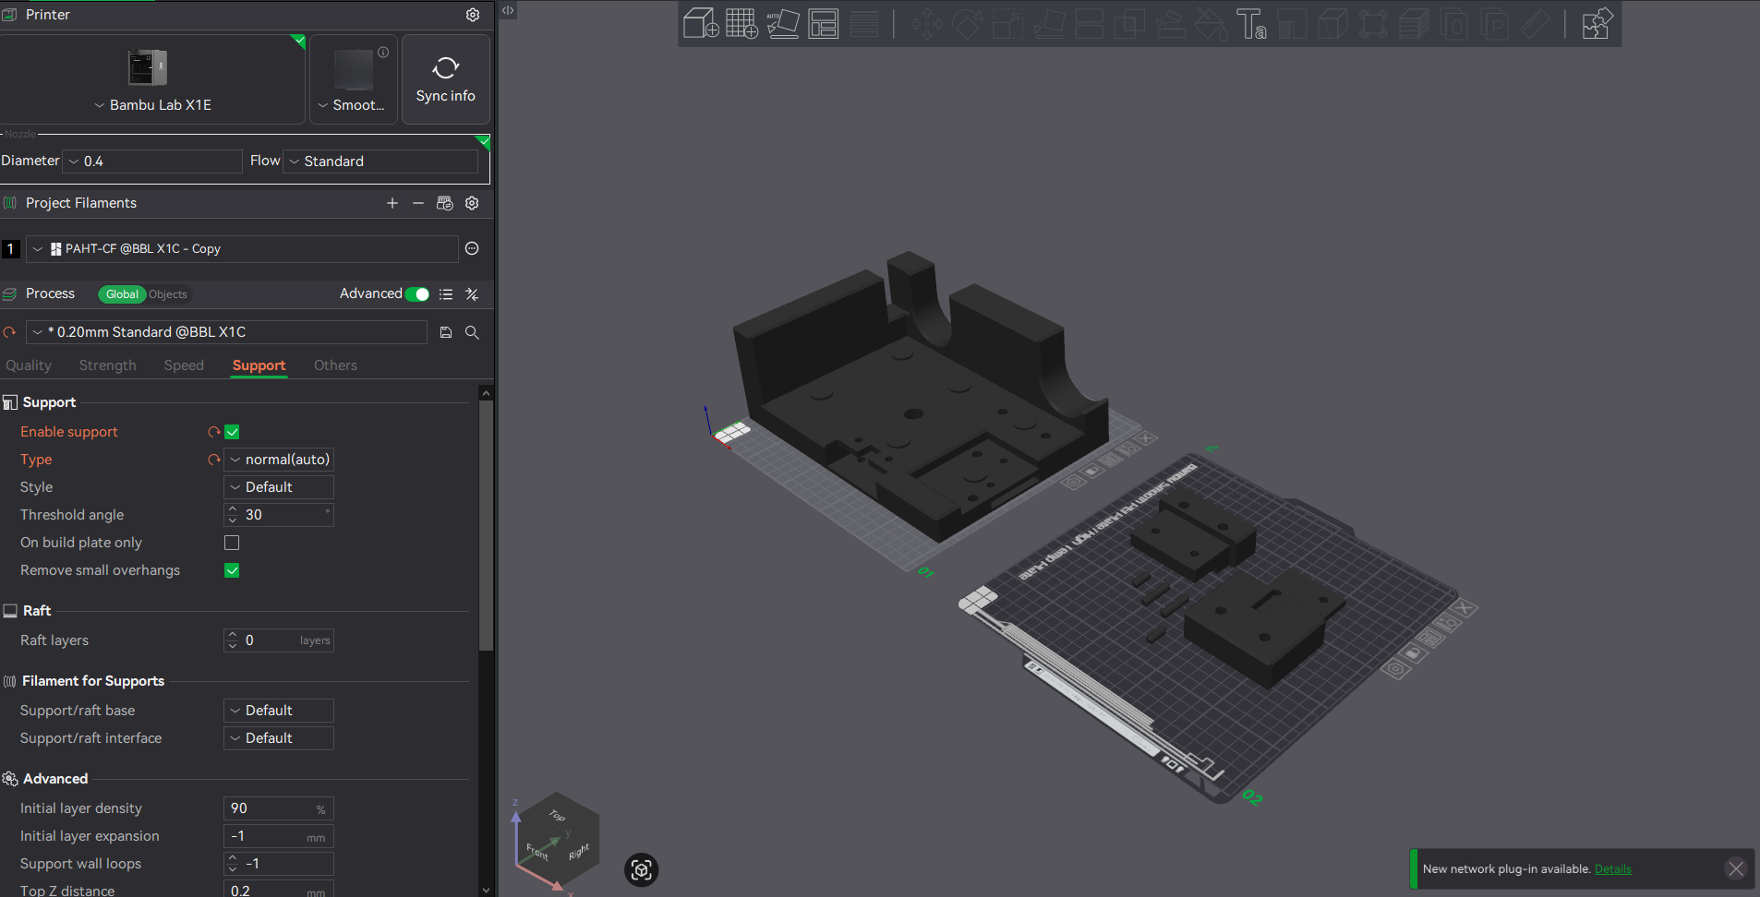This screenshot has width=1760, height=897.
Task: Uncheck the Enable support checkbox
Action: click(232, 432)
